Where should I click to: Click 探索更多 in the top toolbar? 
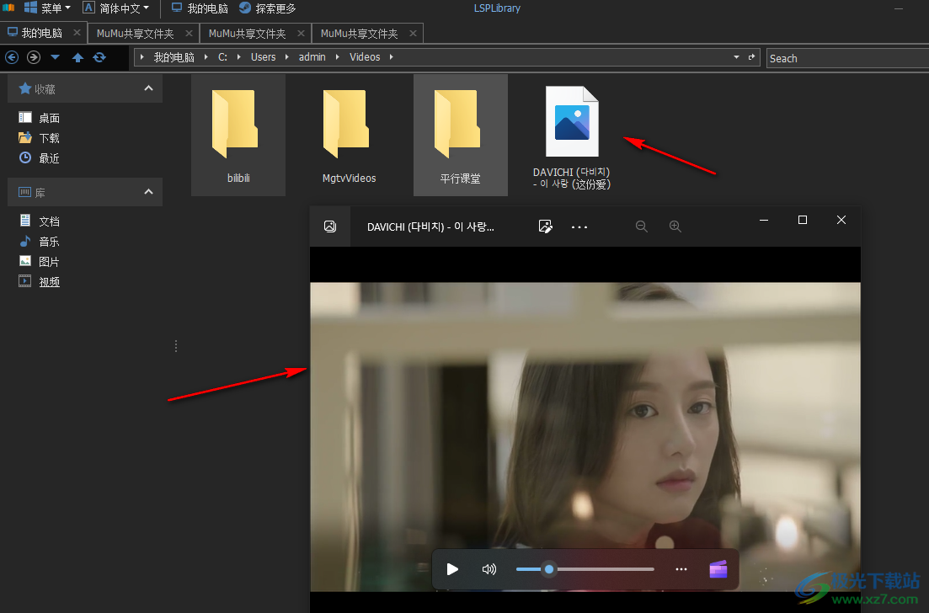click(267, 8)
